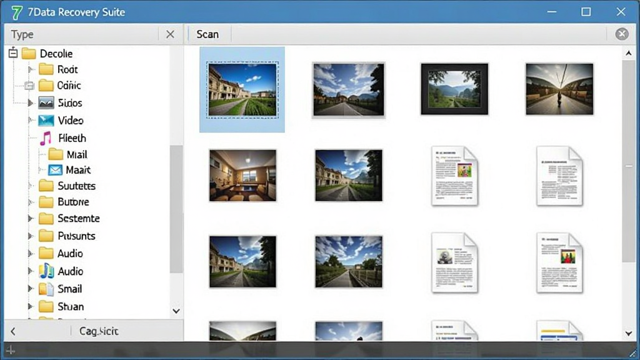Click the thumbnail pane scroll down arrow
Viewport: 640px width, 360px height.
(629, 334)
